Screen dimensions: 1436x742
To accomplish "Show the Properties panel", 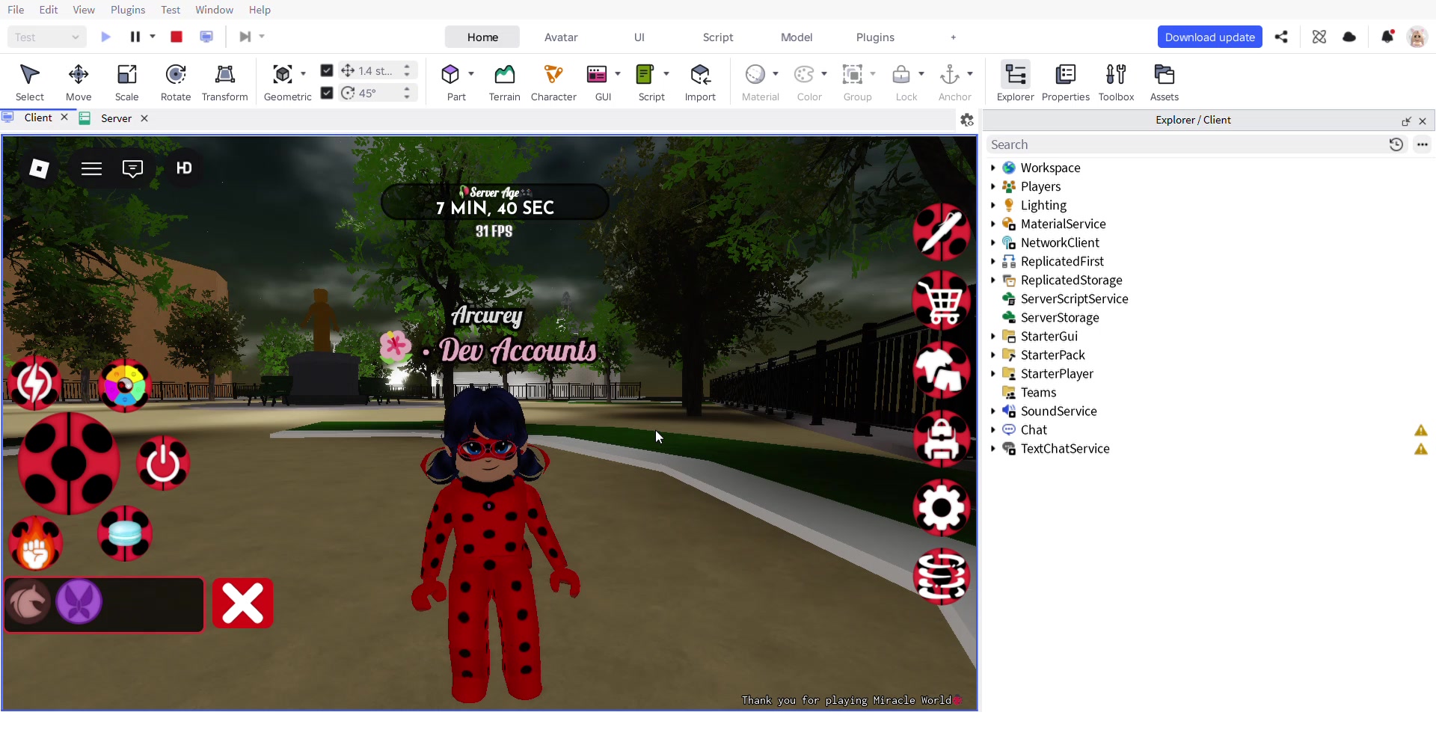I will click(x=1066, y=82).
